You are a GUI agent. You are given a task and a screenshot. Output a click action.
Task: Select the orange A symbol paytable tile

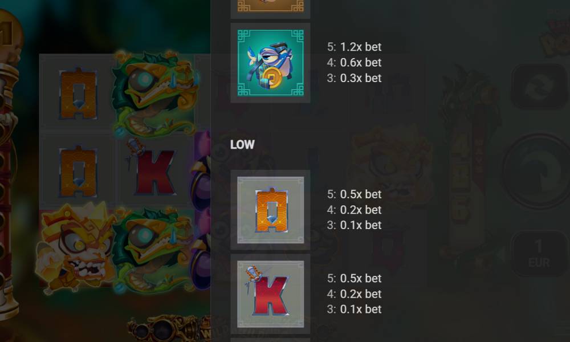pos(270,210)
